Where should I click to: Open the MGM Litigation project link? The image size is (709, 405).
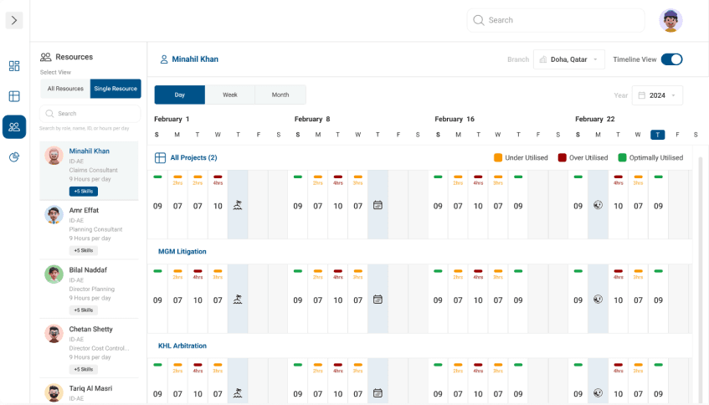pyautogui.click(x=182, y=251)
